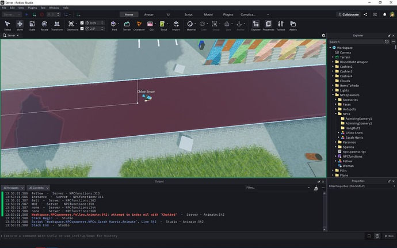The height and width of the screenshot is (248, 397).
Task: Open the File menu
Action: (x=4, y=8)
